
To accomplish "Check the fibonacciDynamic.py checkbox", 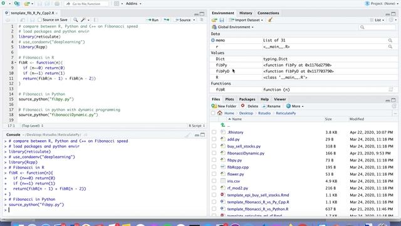I will 214,153.
